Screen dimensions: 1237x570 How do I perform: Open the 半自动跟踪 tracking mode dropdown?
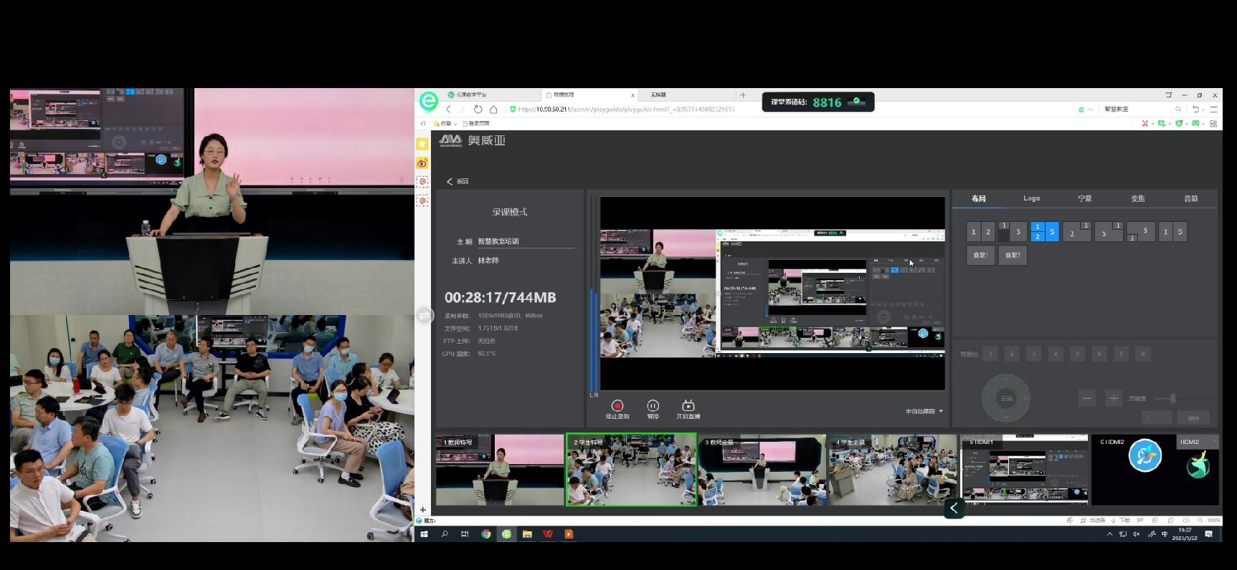coord(924,411)
